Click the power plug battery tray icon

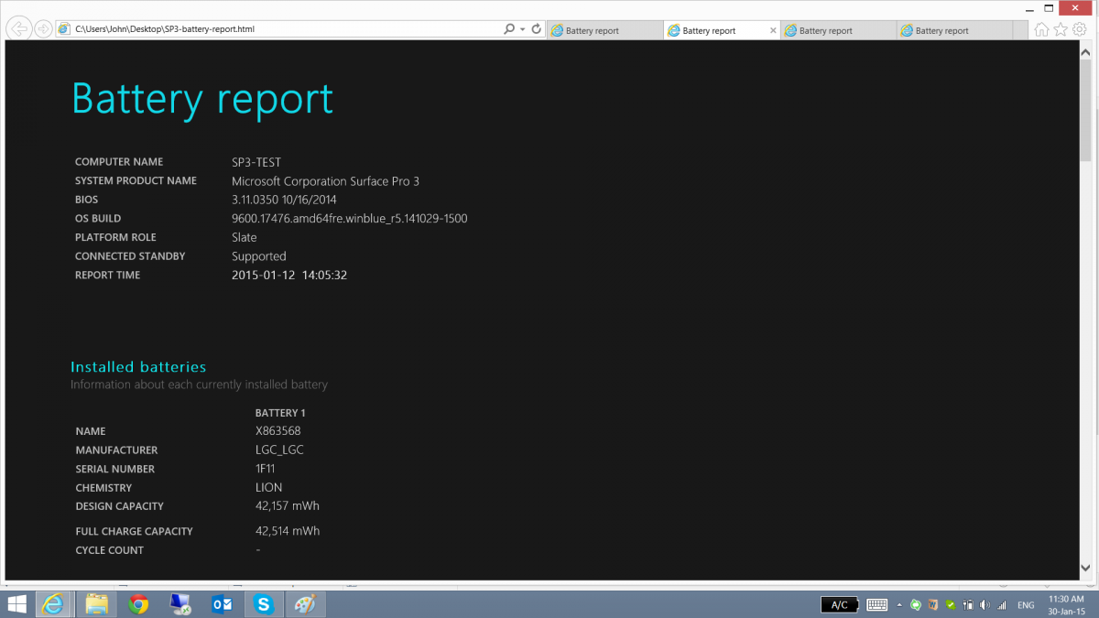[967, 605]
